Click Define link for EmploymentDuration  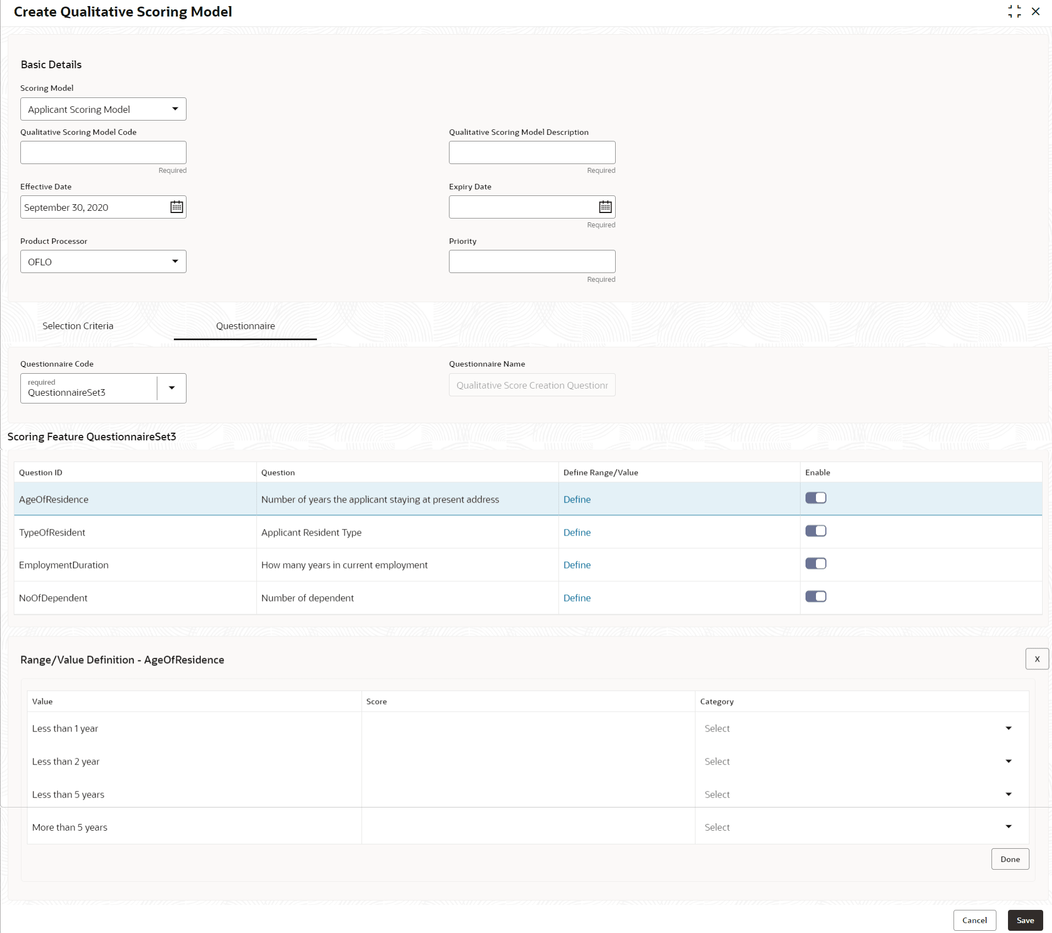(x=577, y=565)
